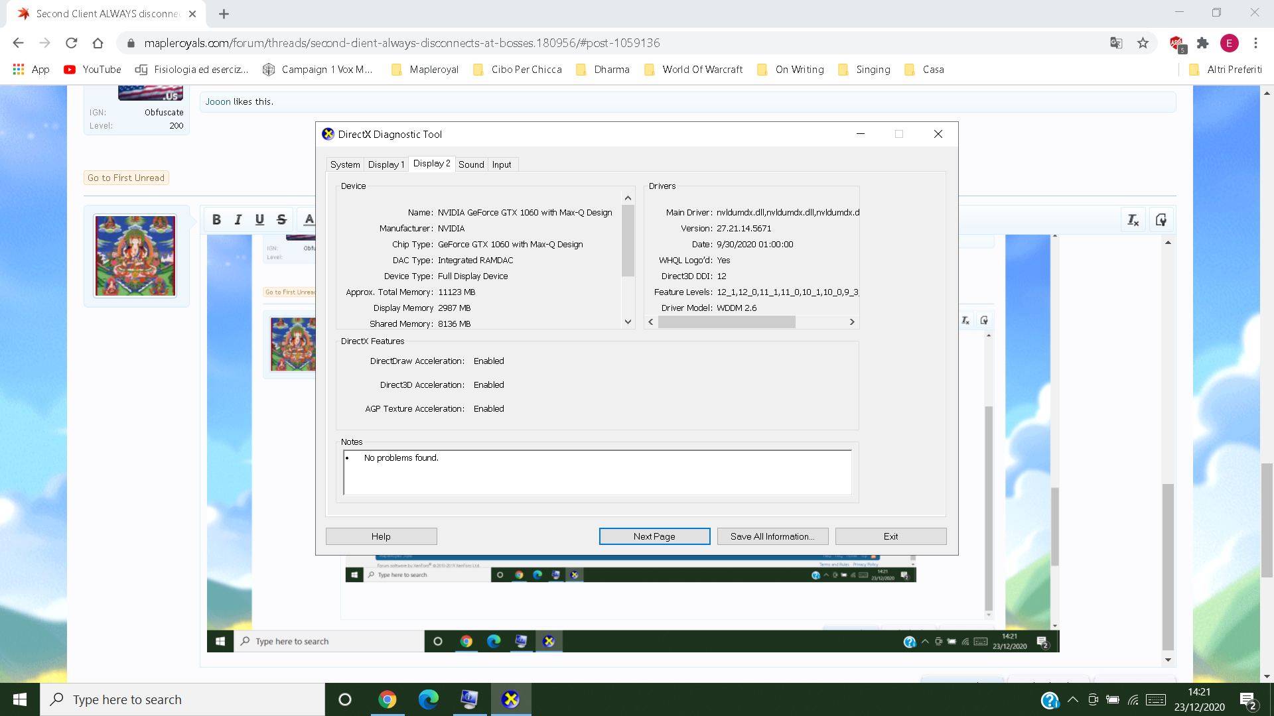Toggle Italic in the forum editor
This screenshot has height=716, width=1274.
pyautogui.click(x=238, y=219)
